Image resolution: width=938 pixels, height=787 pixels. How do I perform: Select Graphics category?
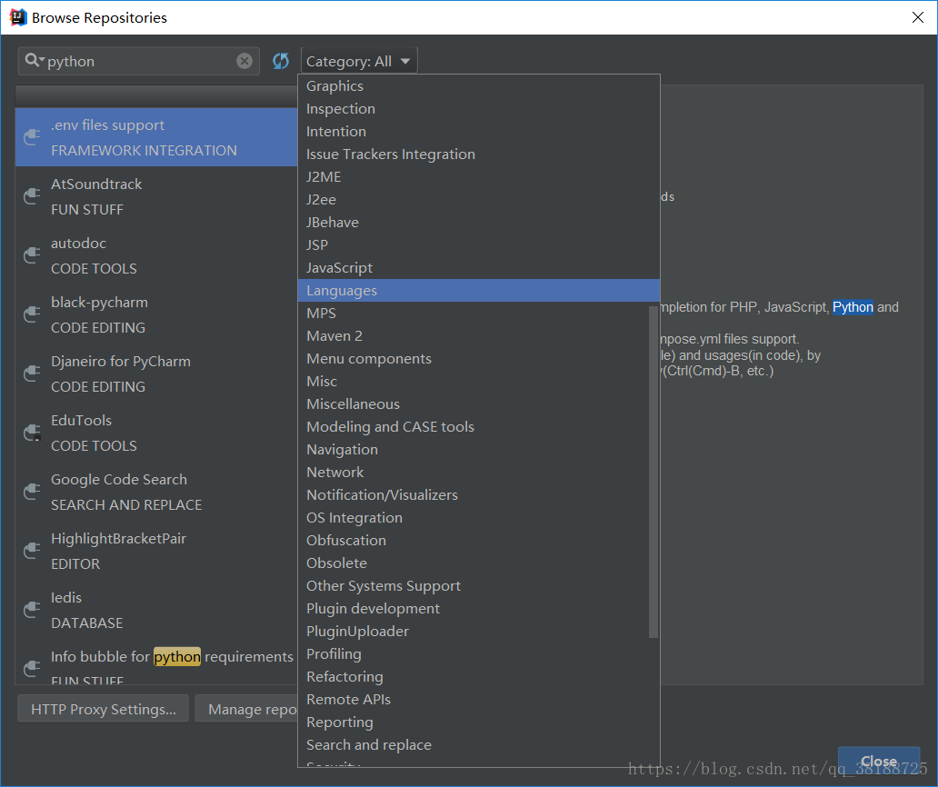tap(479, 86)
